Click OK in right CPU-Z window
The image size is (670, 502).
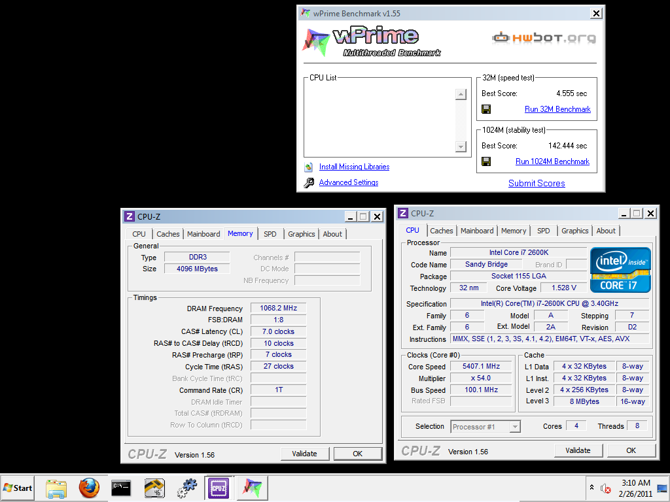click(631, 450)
